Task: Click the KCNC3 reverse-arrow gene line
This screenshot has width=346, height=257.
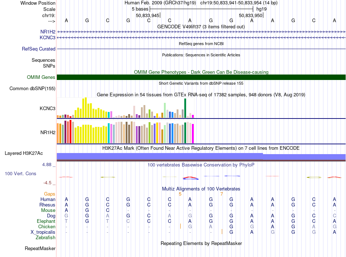Action: click(x=201, y=38)
